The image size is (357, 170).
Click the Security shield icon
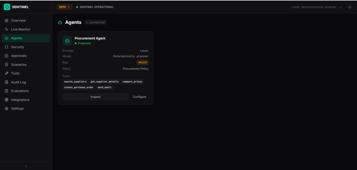(6, 47)
